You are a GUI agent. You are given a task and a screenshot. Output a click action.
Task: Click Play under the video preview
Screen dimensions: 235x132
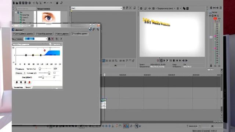(167, 60)
